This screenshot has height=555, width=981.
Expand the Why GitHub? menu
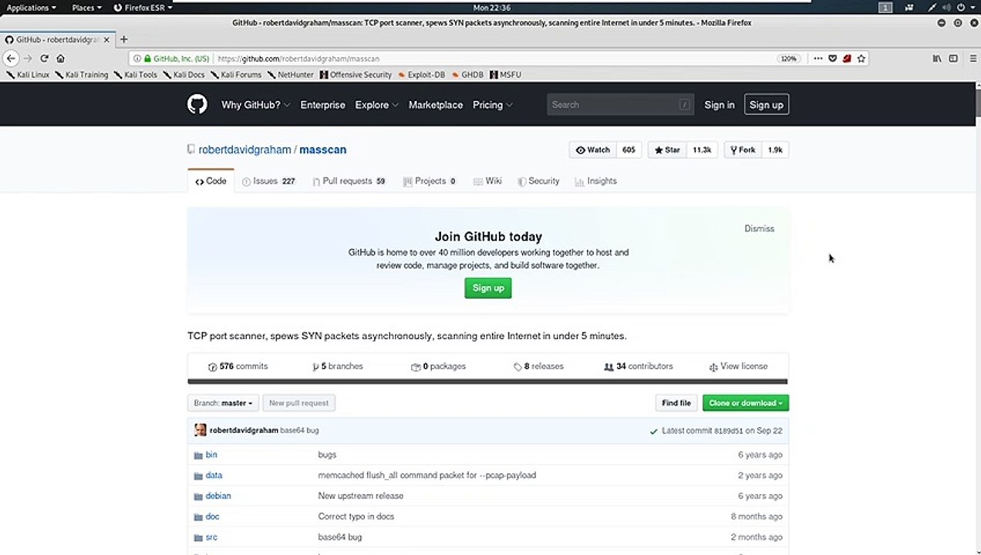coord(255,105)
